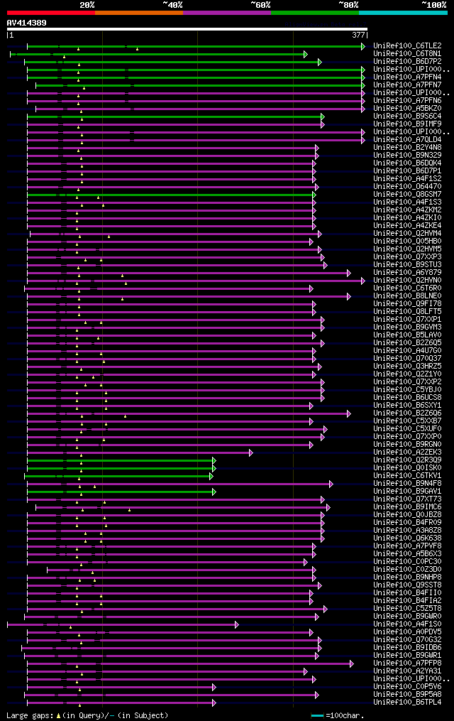454x721 pixels.
Task: Open hit UniRef100_B6D7P2
Action: point(407,62)
